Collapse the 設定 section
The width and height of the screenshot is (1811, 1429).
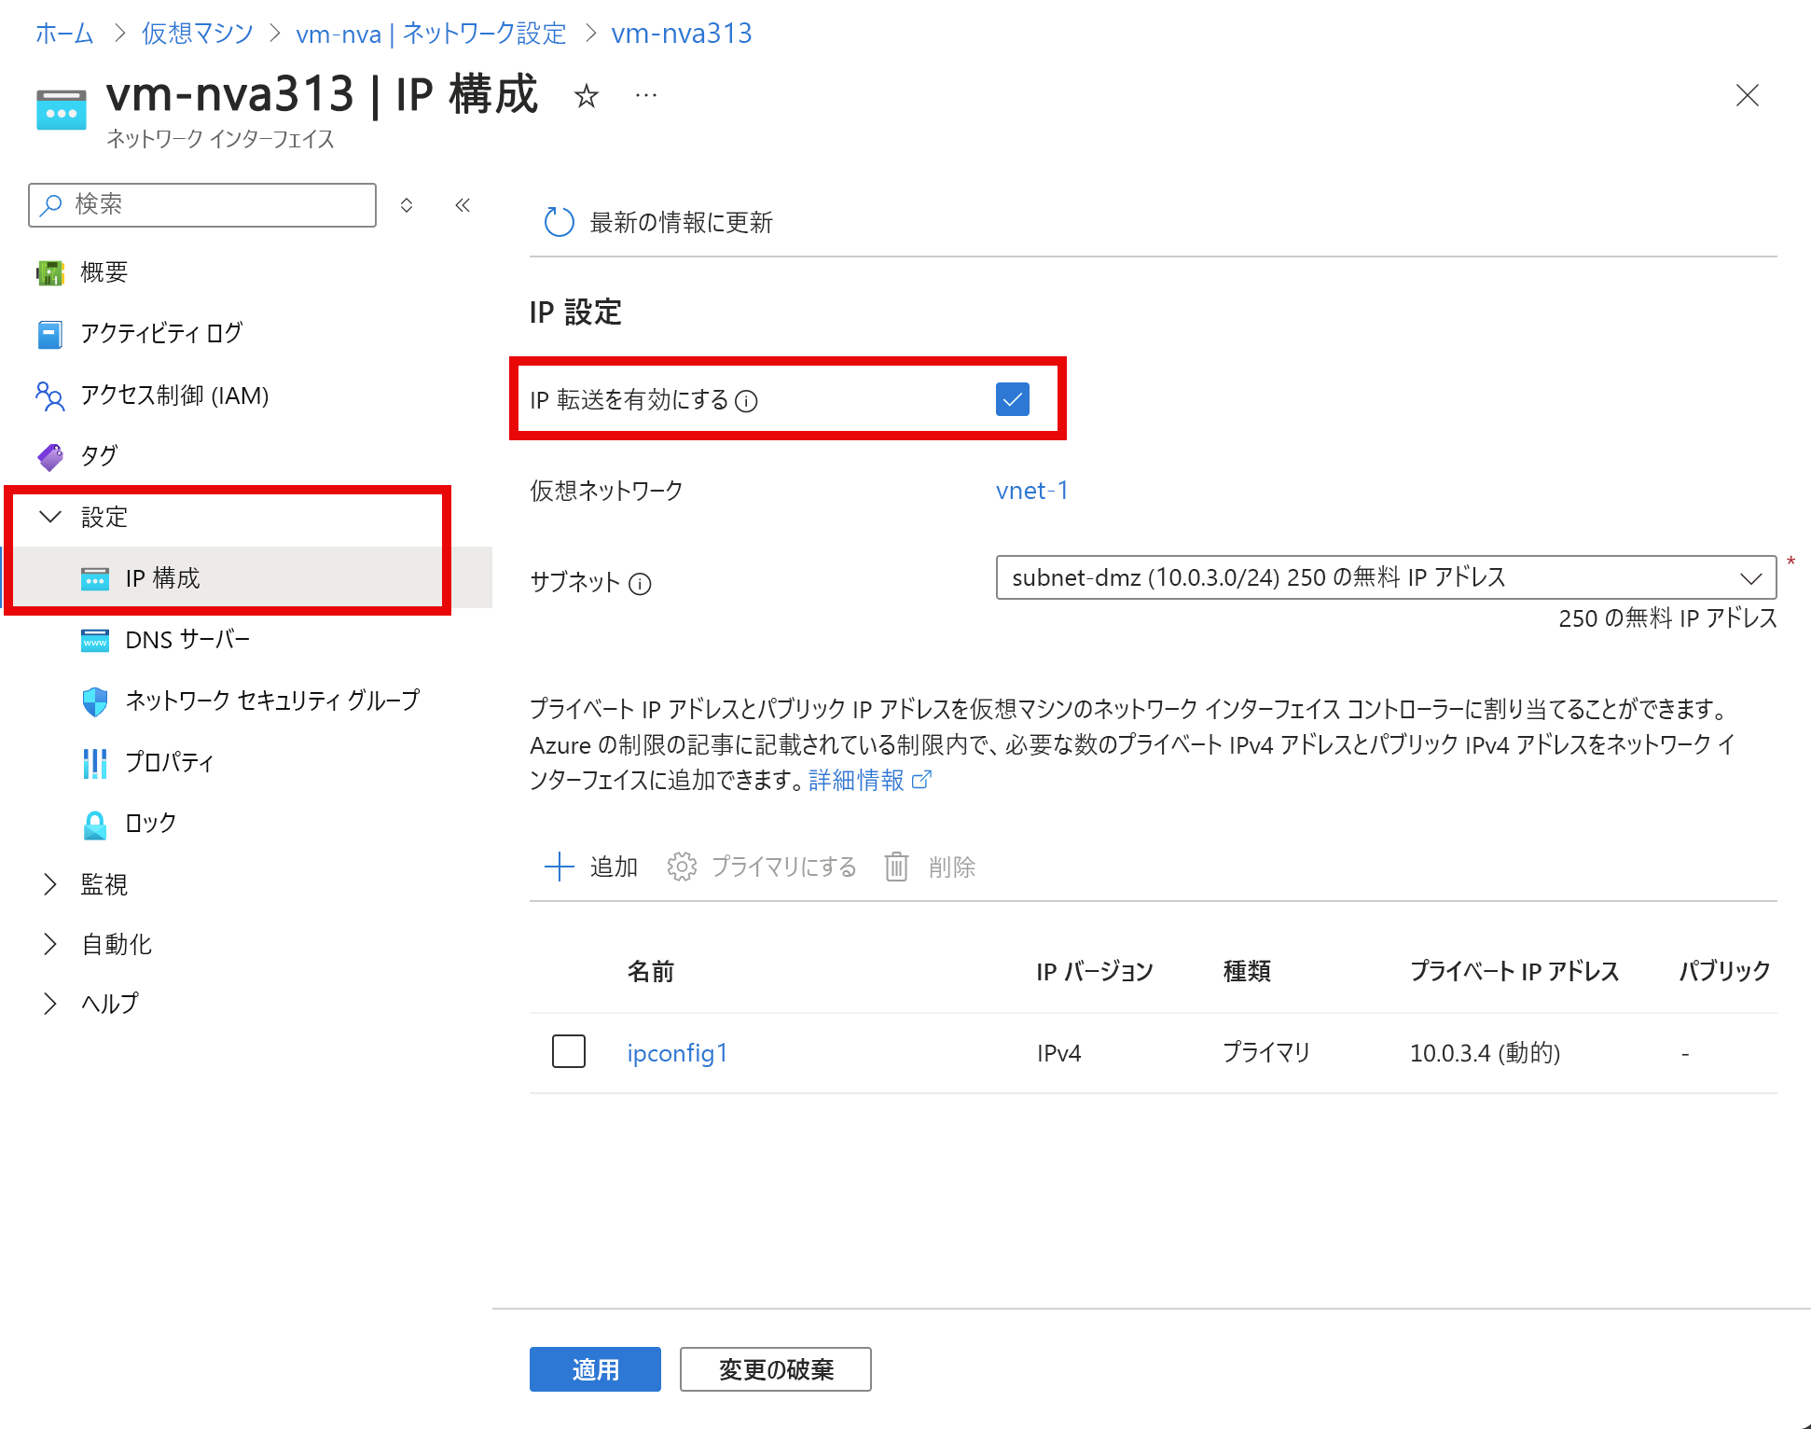pyautogui.click(x=50, y=517)
